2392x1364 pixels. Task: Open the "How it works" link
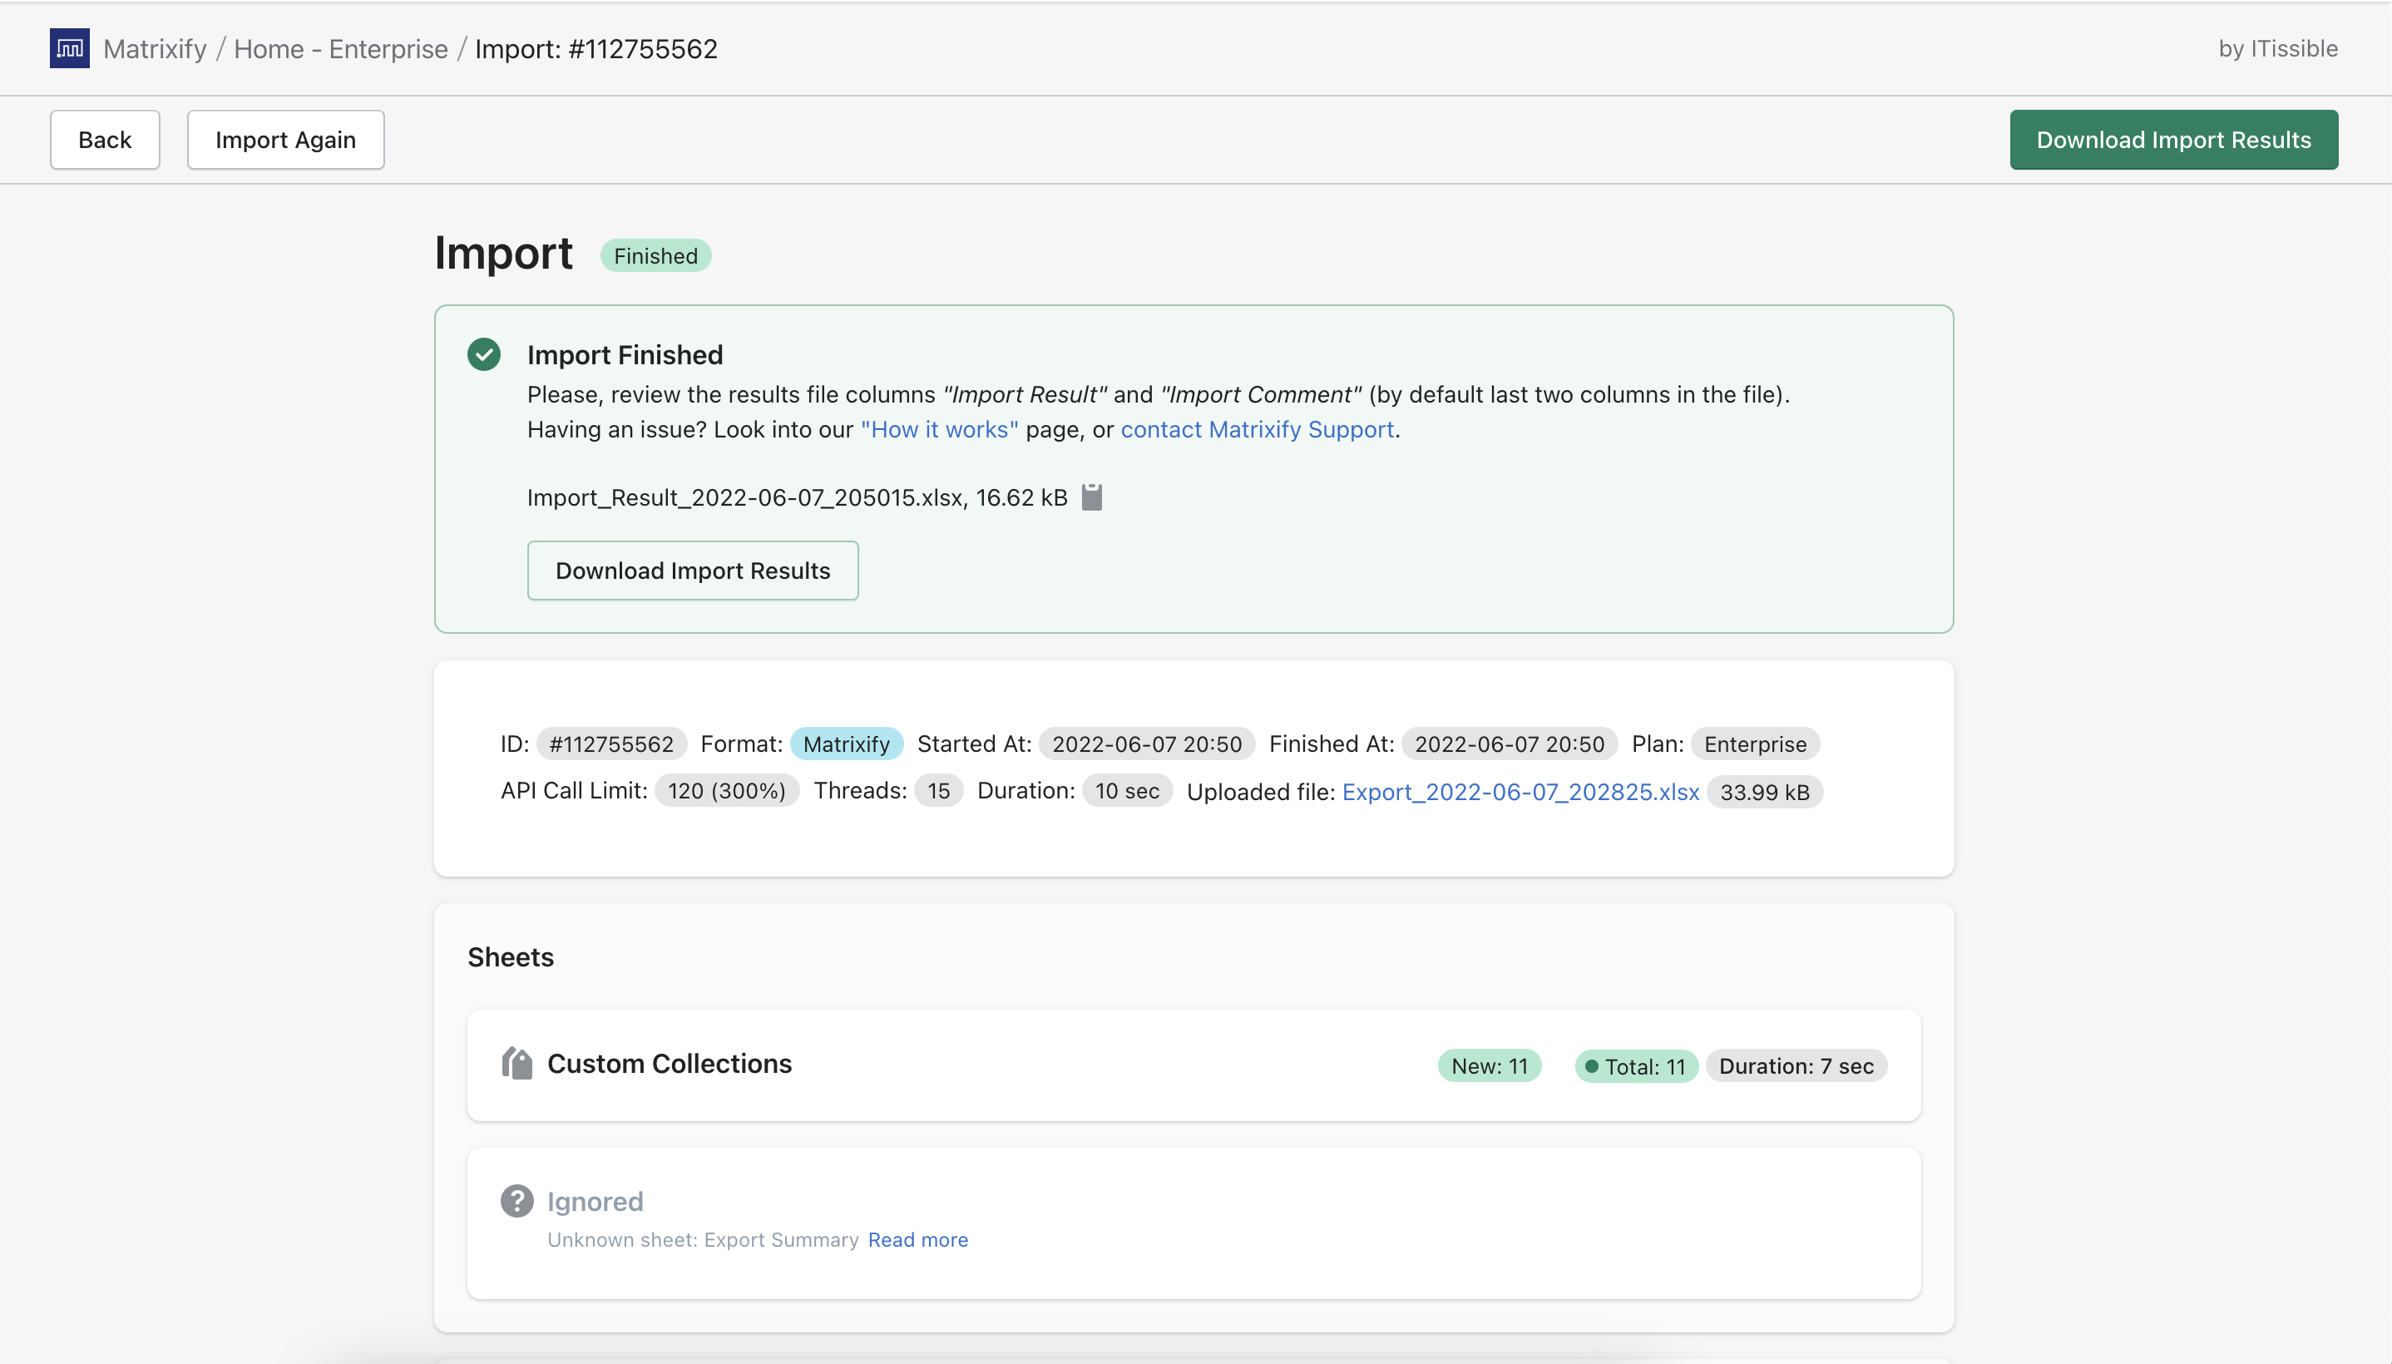[x=938, y=429]
